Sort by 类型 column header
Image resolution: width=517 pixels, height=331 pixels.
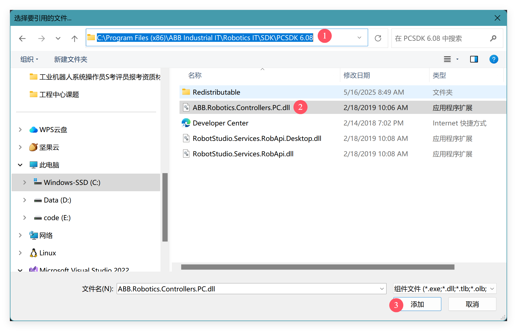click(439, 75)
